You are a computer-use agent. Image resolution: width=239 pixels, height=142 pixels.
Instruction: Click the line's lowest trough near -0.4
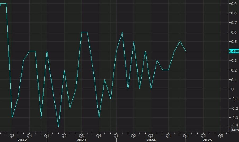(58, 127)
